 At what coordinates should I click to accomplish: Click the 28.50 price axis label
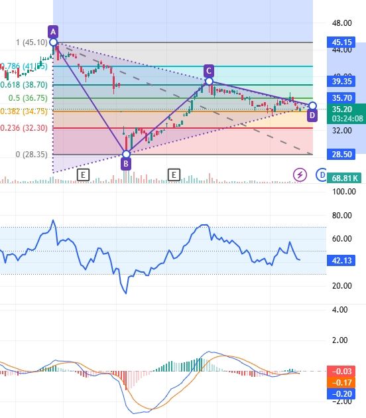click(x=341, y=155)
